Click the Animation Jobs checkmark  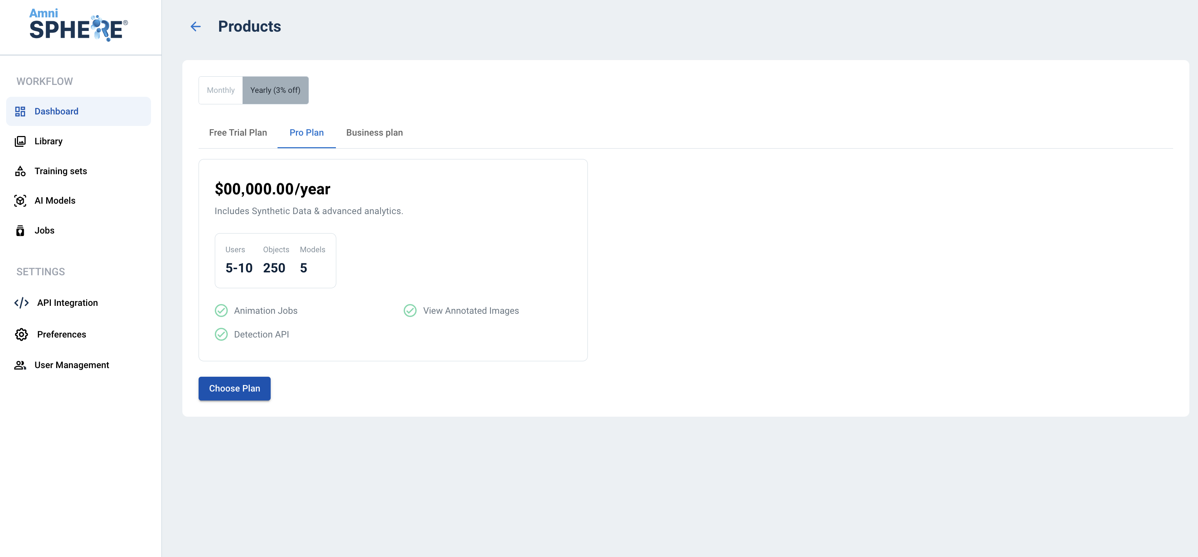pos(221,311)
